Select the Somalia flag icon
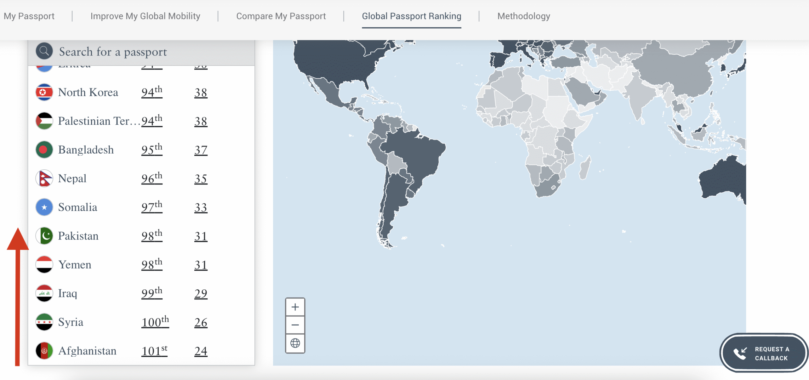Viewport: 809px width, 380px height. click(x=44, y=207)
